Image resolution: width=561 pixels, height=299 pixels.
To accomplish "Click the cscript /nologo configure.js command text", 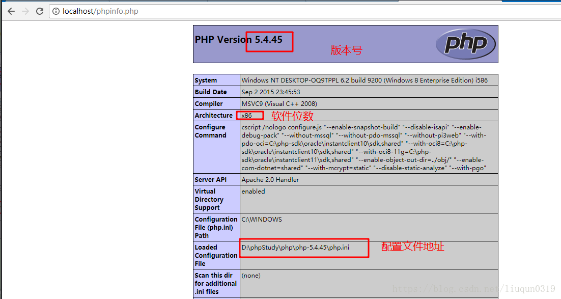I will coord(364,148).
